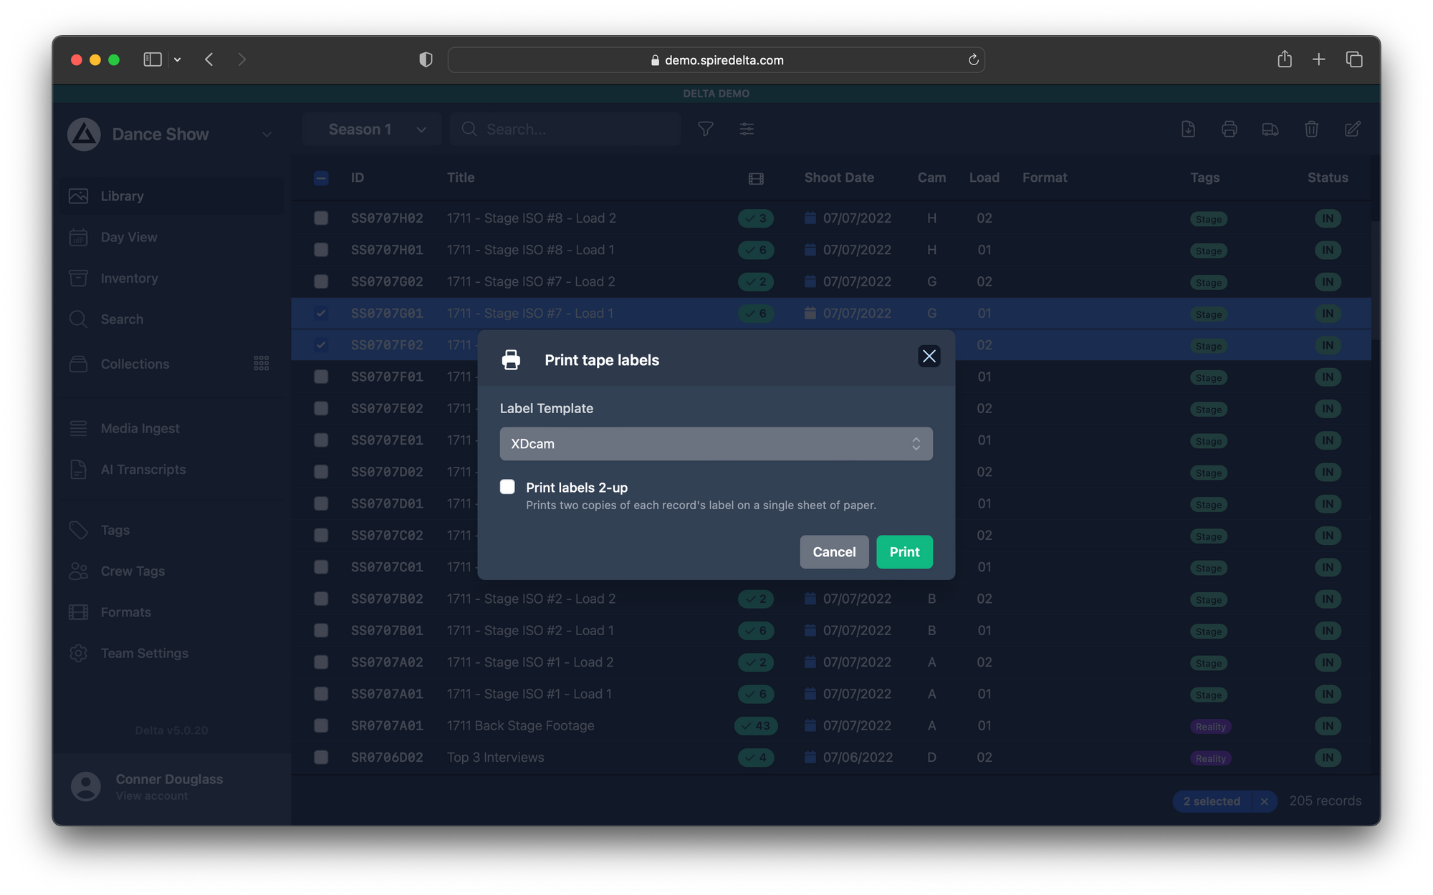The height and width of the screenshot is (895, 1433).
Task: Expand the Season 1 dropdown
Action: click(373, 130)
